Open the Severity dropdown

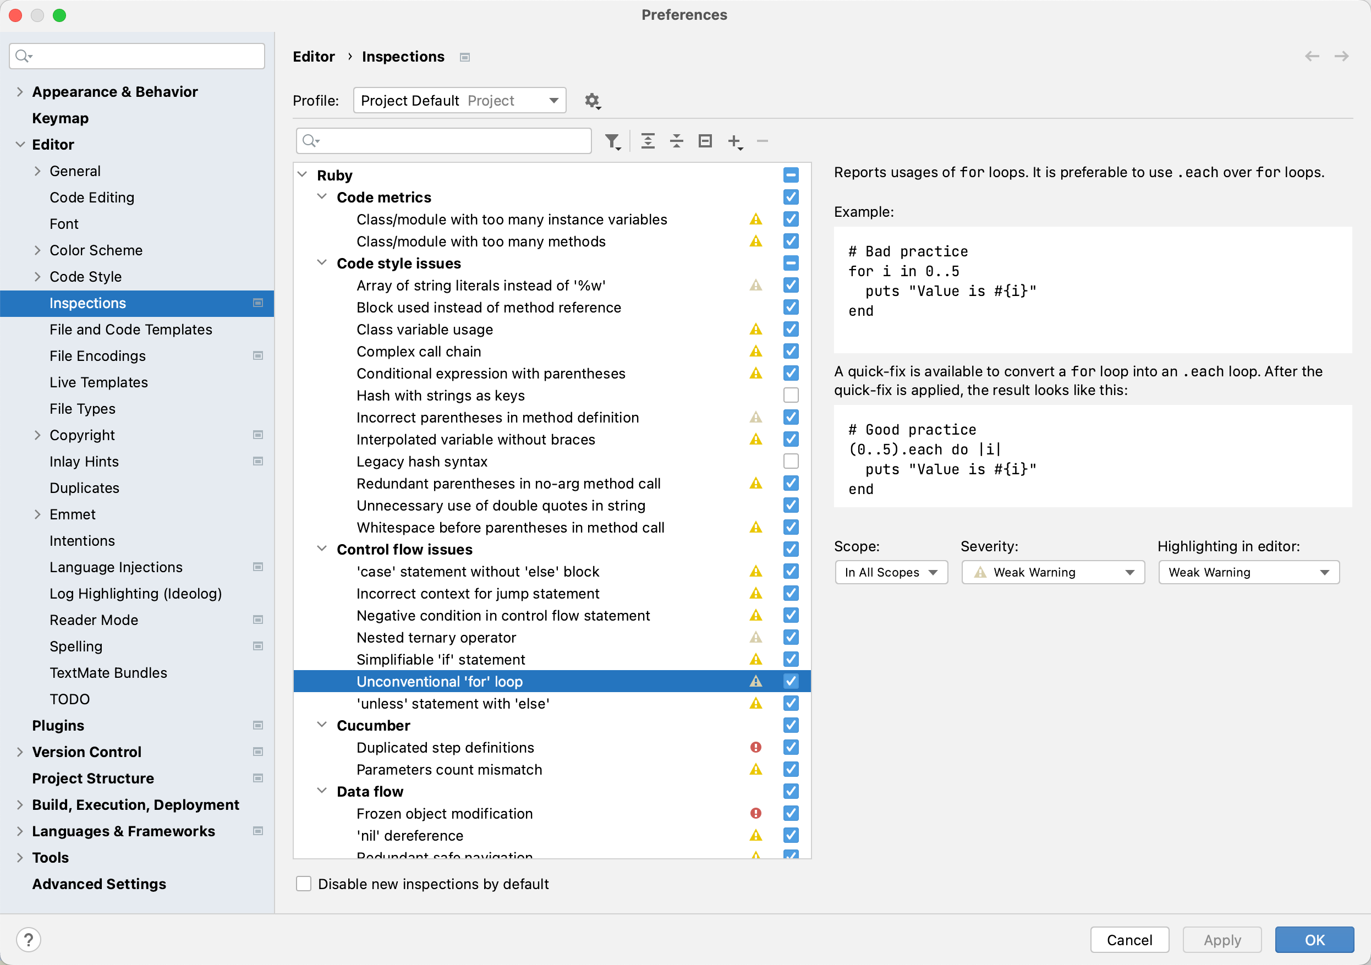(1053, 572)
